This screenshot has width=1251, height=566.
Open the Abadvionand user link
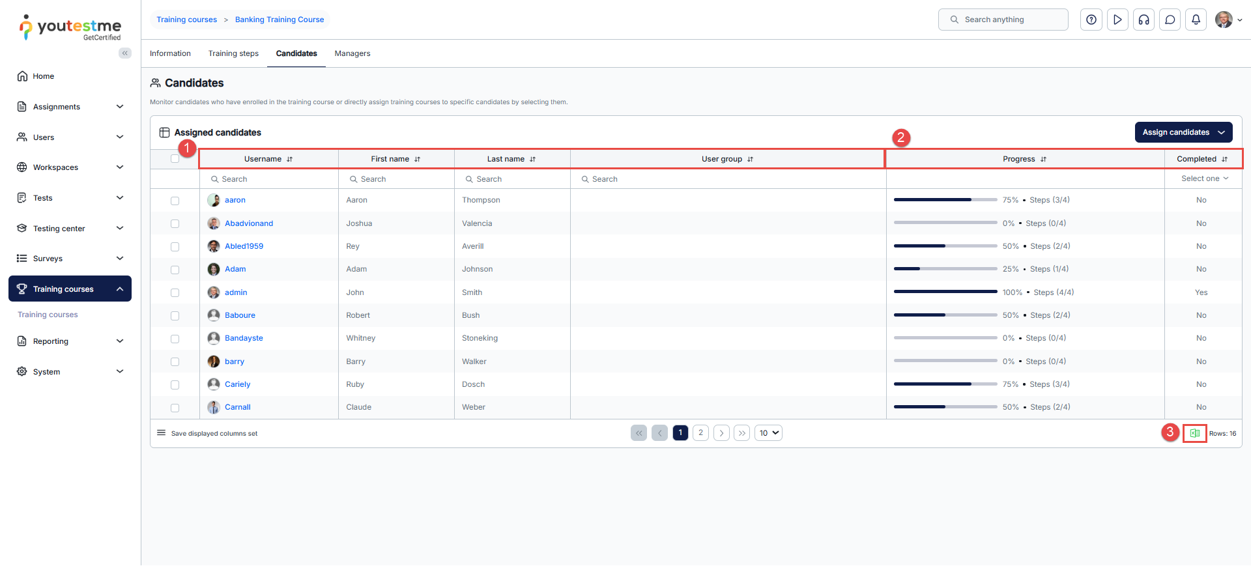coord(249,223)
